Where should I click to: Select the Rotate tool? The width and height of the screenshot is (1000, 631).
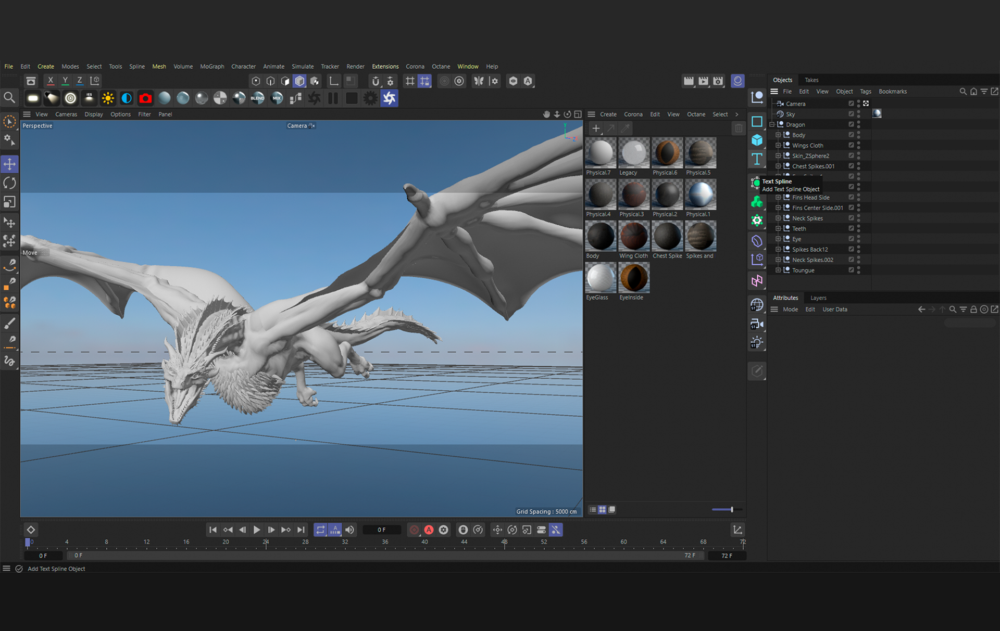click(9, 183)
